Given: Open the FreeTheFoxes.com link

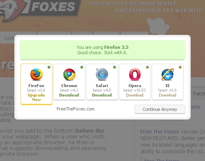Looking at the screenshot, I should [75, 109].
